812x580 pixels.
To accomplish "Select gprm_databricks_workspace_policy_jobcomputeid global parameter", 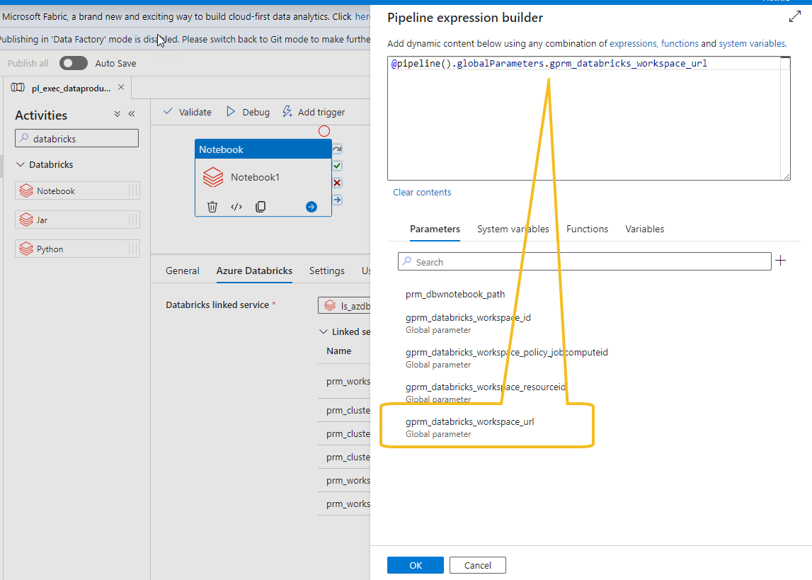I will click(506, 358).
